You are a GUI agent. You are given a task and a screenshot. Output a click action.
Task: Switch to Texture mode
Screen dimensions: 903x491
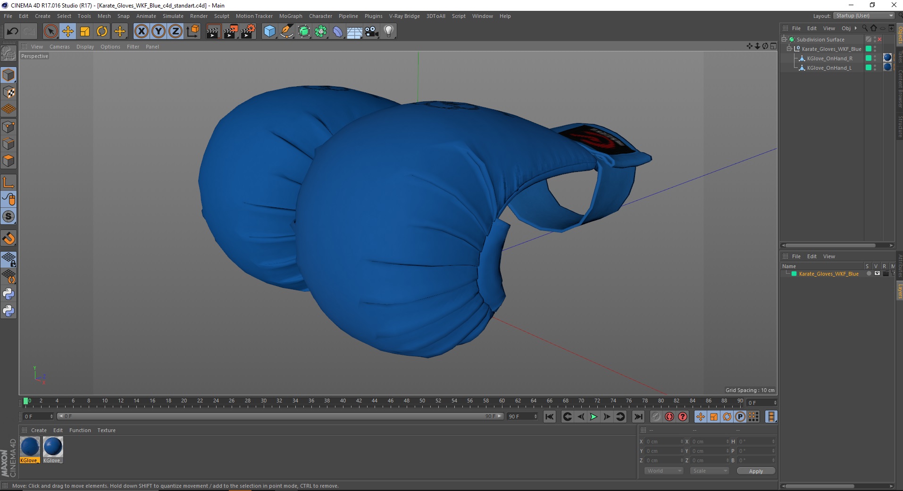pos(8,92)
